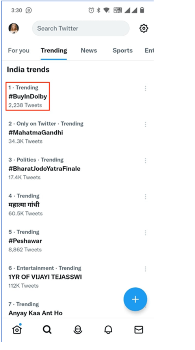Switch to the News tab
The width and height of the screenshot is (195, 350).
(89, 50)
